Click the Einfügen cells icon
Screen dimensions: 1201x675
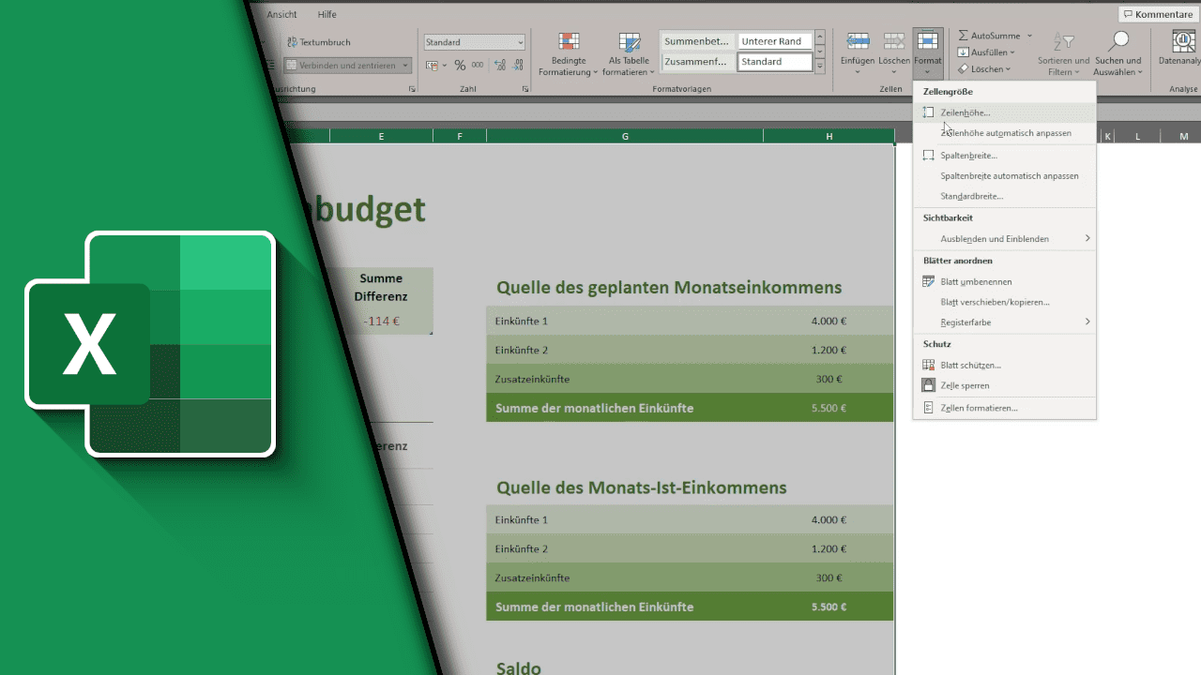[858, 42]
